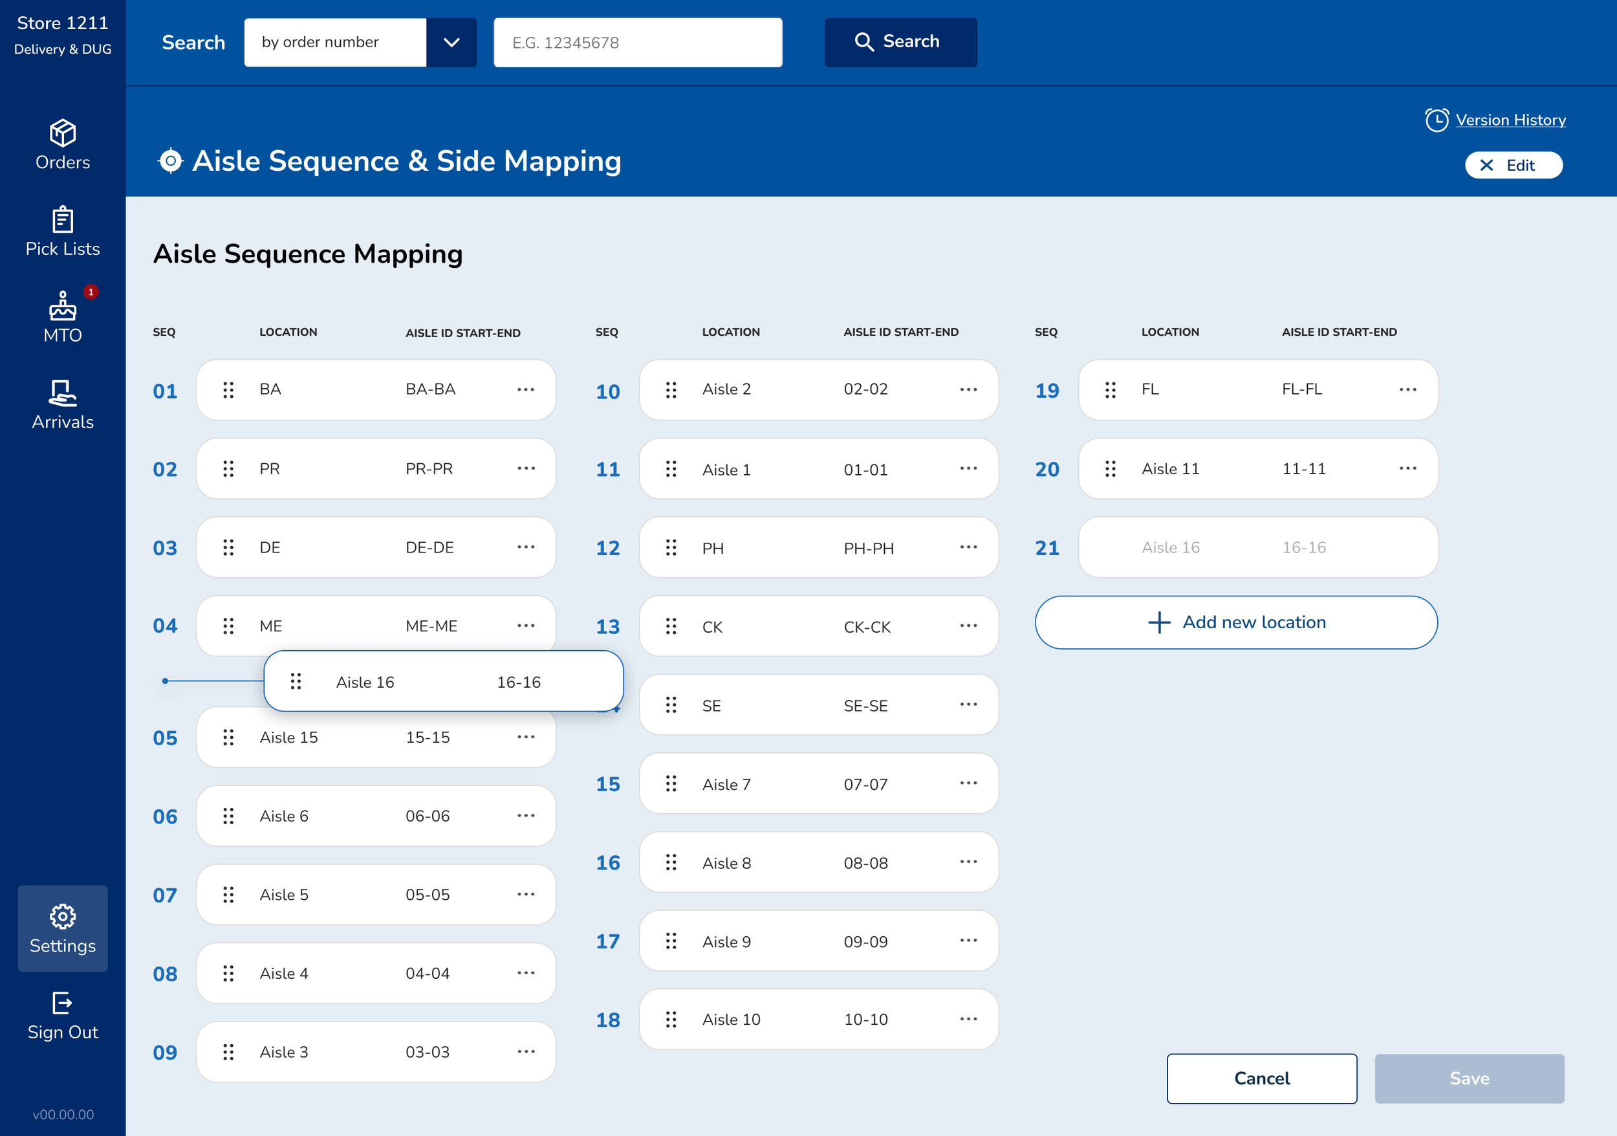Click Add new location button
The image size is (1617, 1136).
coord(1235,622)
